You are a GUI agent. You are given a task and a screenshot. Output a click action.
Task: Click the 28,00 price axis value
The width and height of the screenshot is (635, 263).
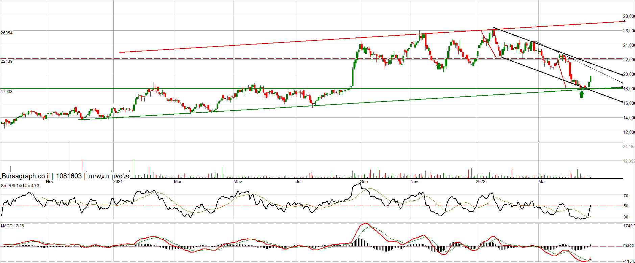[x=629, y=17]
